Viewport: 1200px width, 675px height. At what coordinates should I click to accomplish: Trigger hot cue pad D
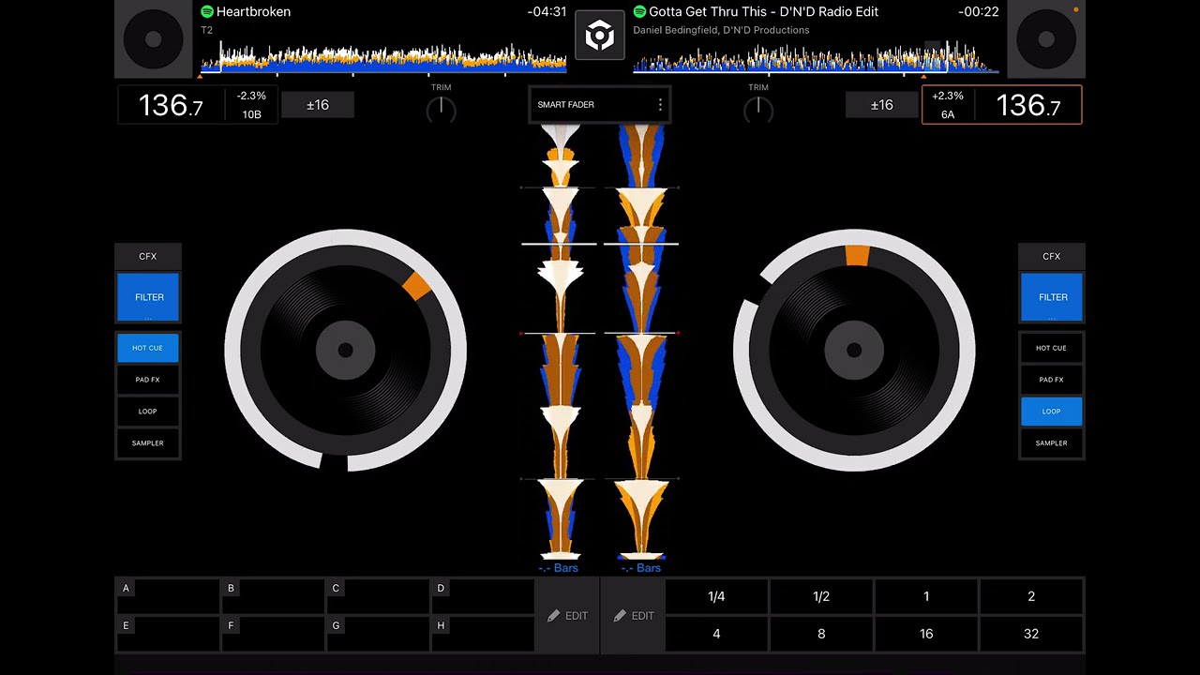click(x=483, y=596)
